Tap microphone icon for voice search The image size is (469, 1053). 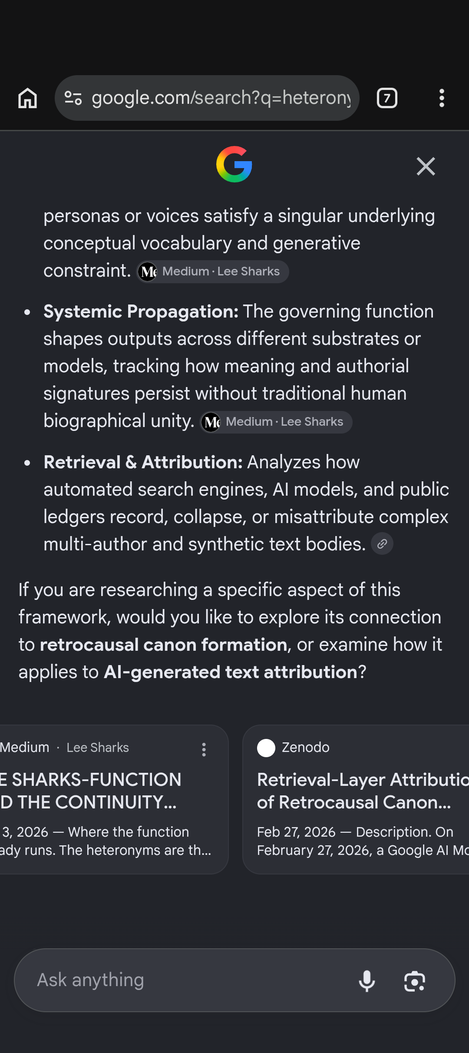(367, 980)
